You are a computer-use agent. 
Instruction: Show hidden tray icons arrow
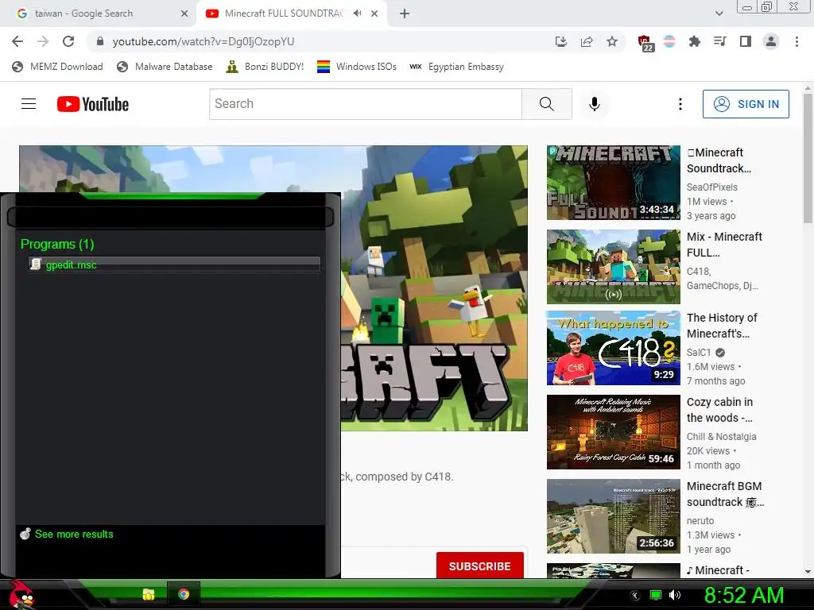[635, 595]
